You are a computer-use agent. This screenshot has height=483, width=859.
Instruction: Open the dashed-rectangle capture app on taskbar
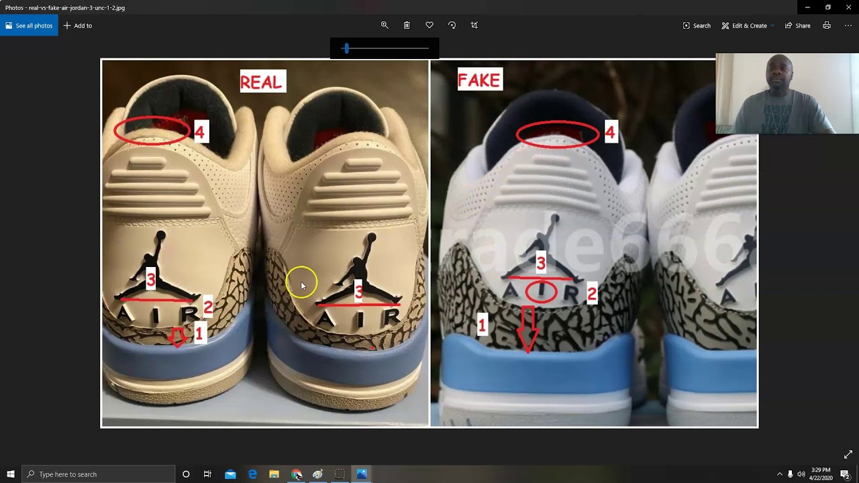[340, 474]
